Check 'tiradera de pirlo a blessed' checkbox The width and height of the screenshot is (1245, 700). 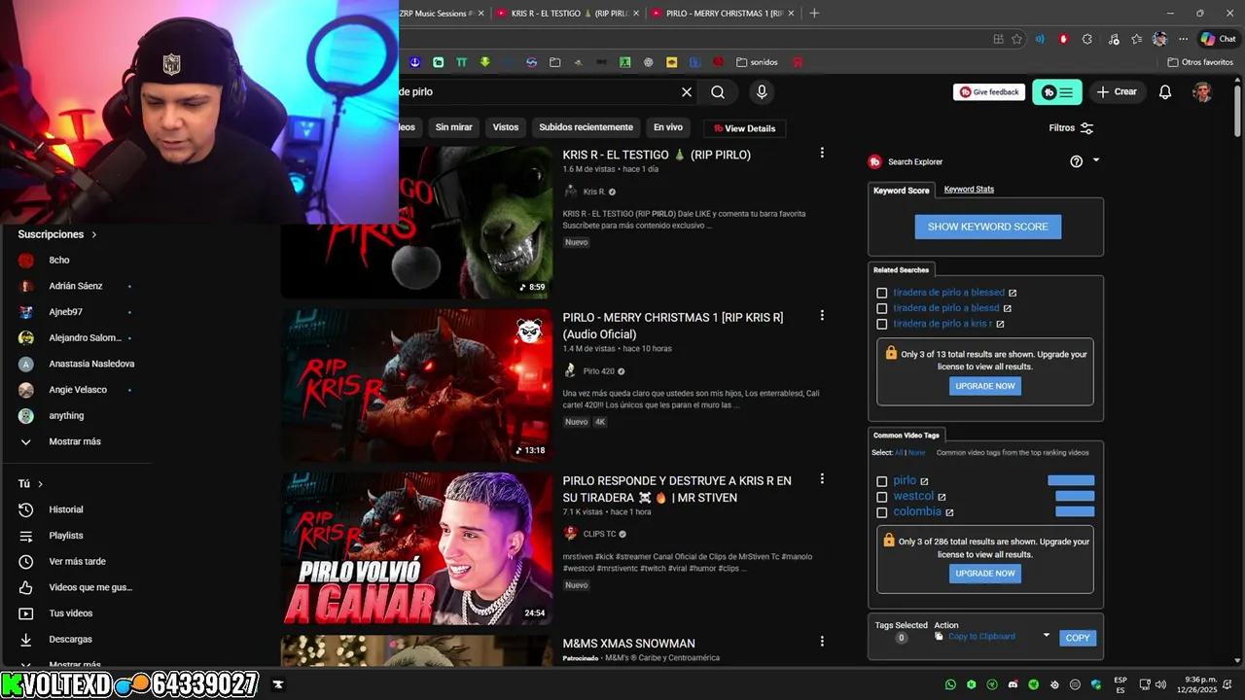coord(882,293)
